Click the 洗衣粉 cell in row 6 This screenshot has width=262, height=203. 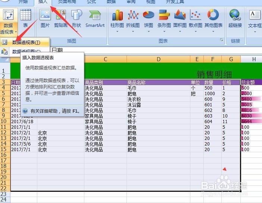(x=158, y=99)
